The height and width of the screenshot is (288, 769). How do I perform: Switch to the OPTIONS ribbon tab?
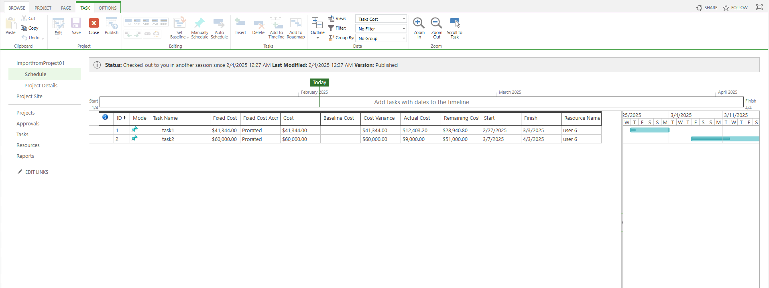coord(108,8)
